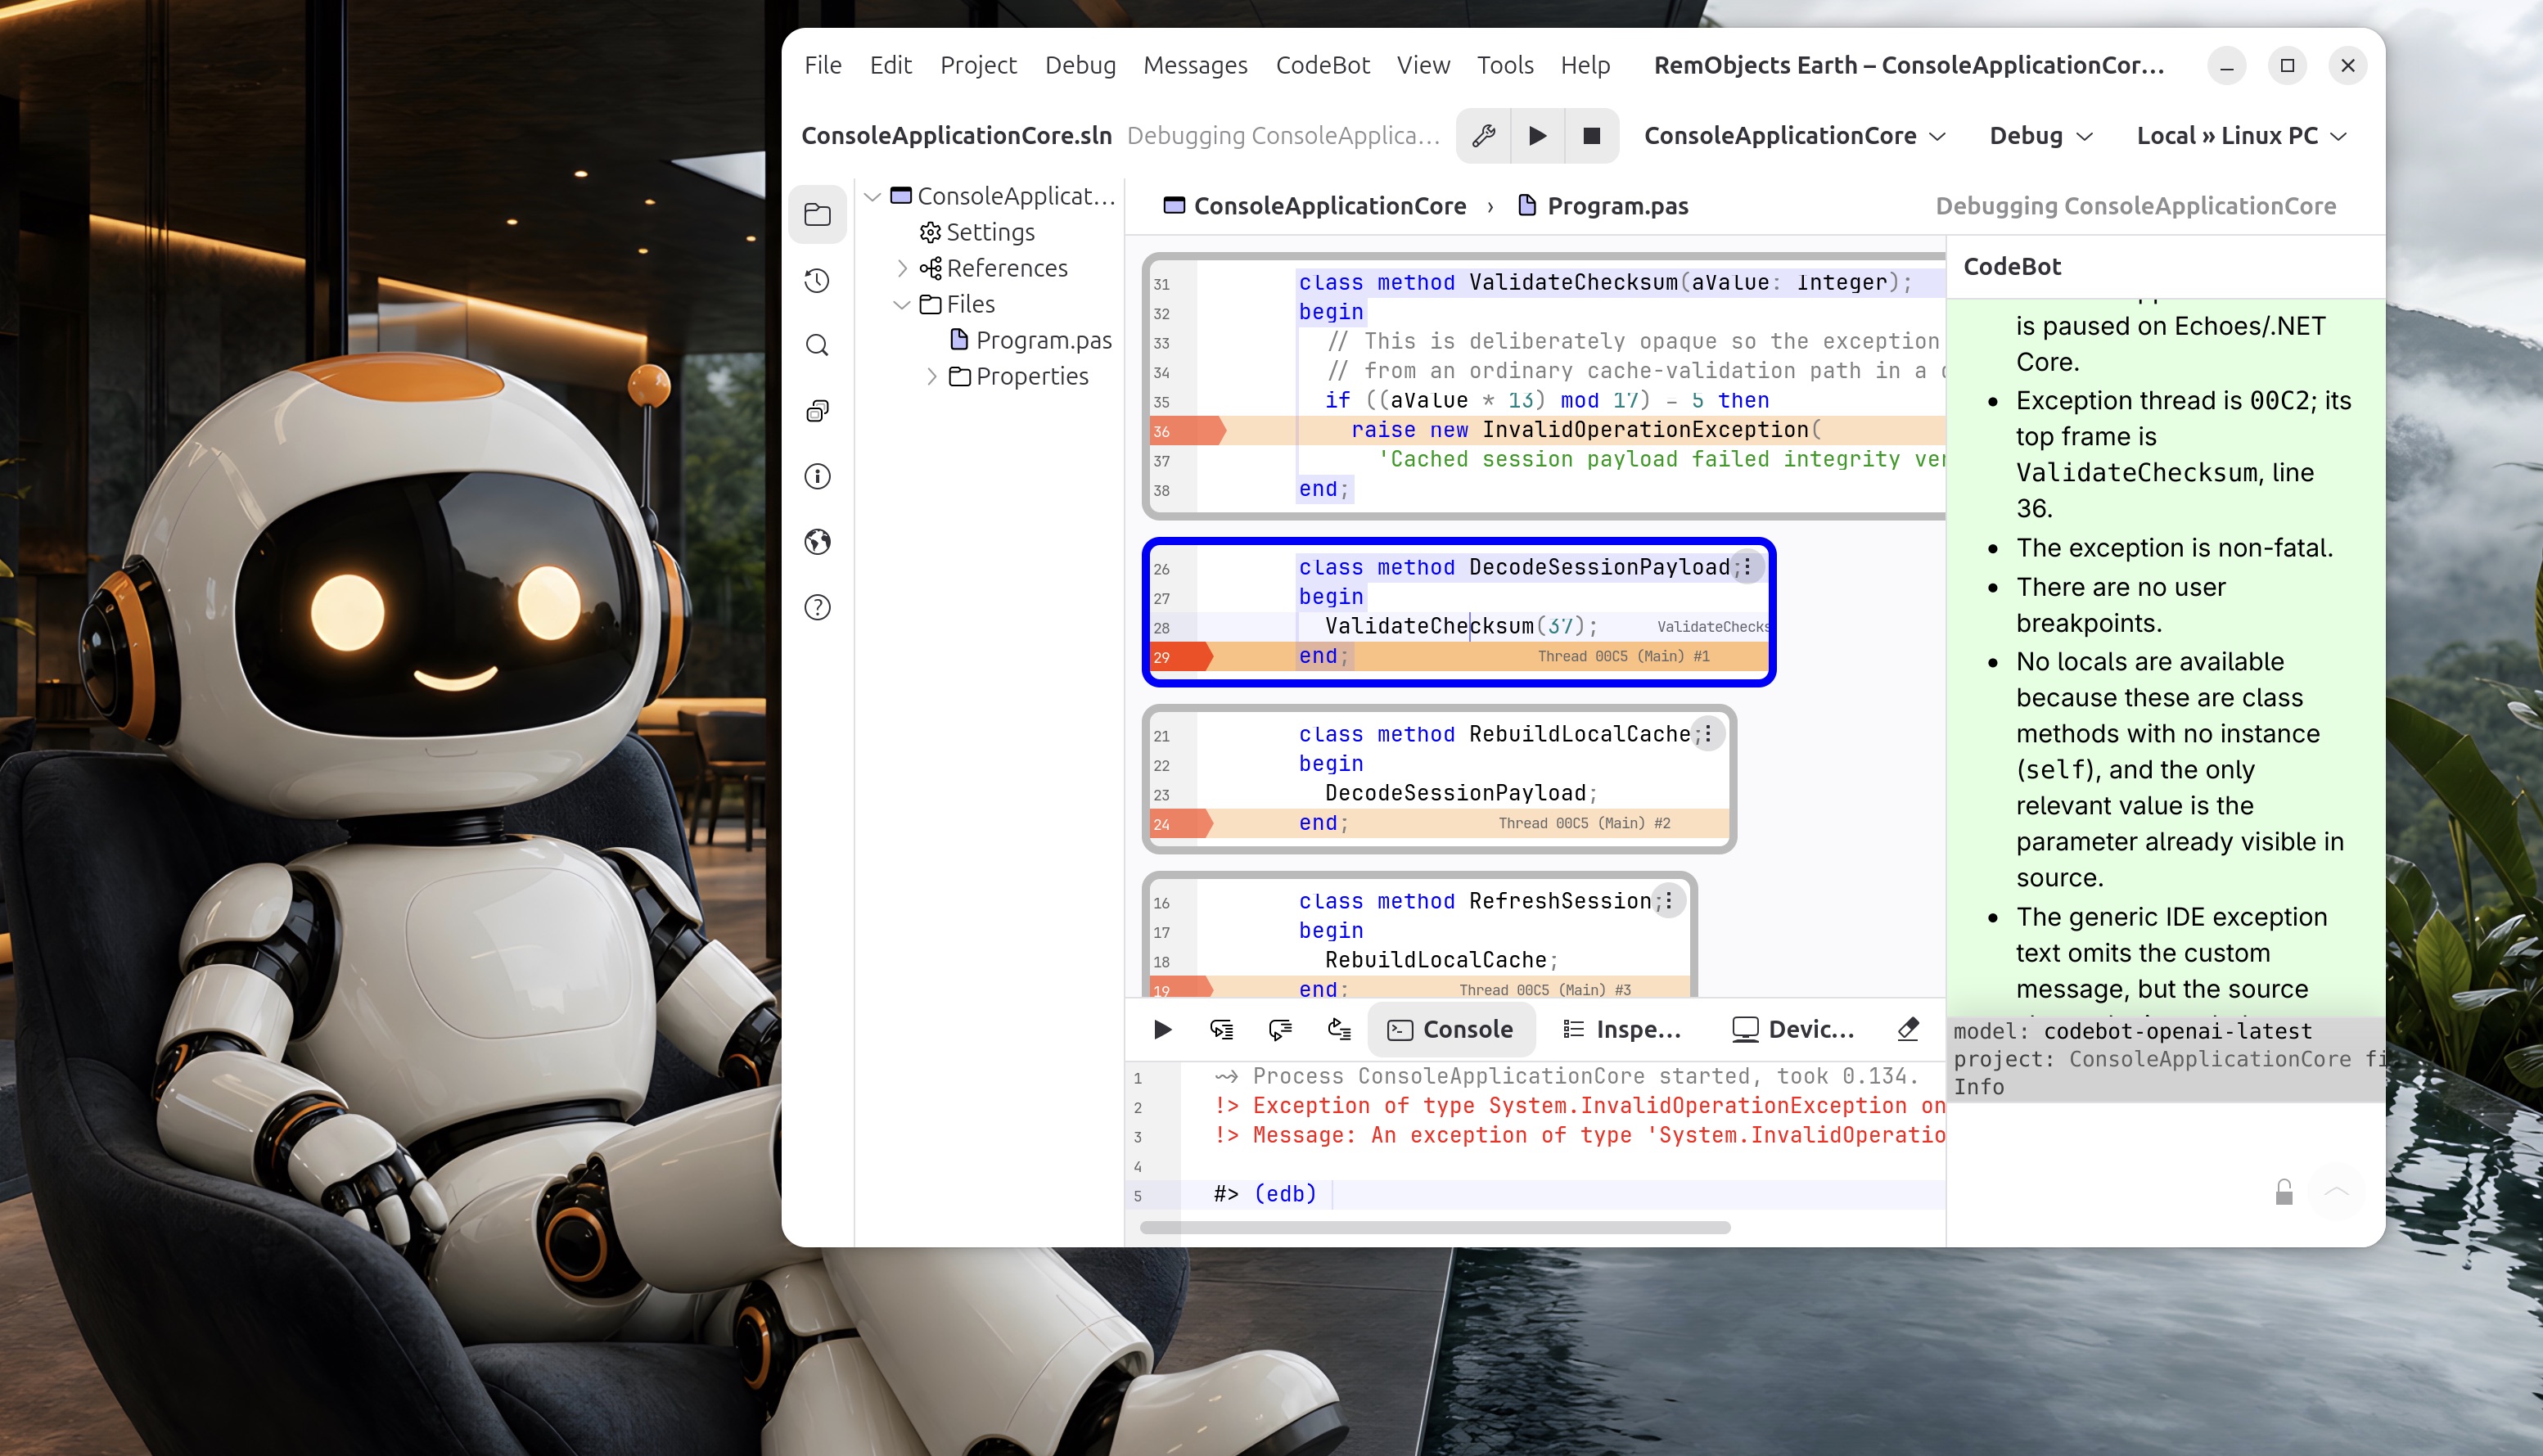The width and height of the screenshot is (2543, 1456).
Task: Open the Edit menu
Action: click(890, 65)
